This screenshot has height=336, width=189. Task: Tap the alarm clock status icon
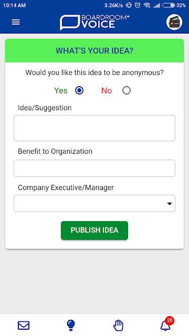(x=138, y=5)
